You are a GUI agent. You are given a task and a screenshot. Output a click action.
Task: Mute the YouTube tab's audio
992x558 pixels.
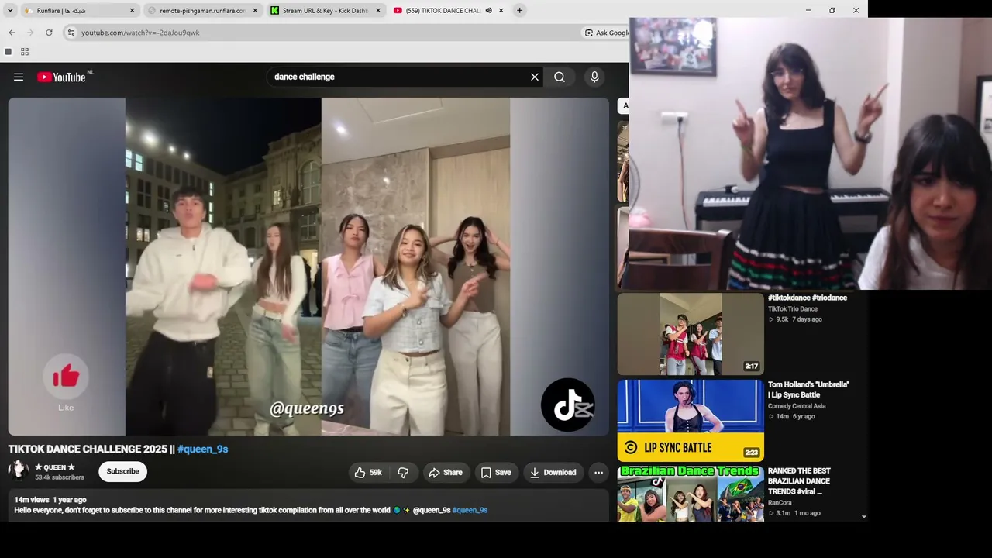pyautogui.click(x=488, y=10)
